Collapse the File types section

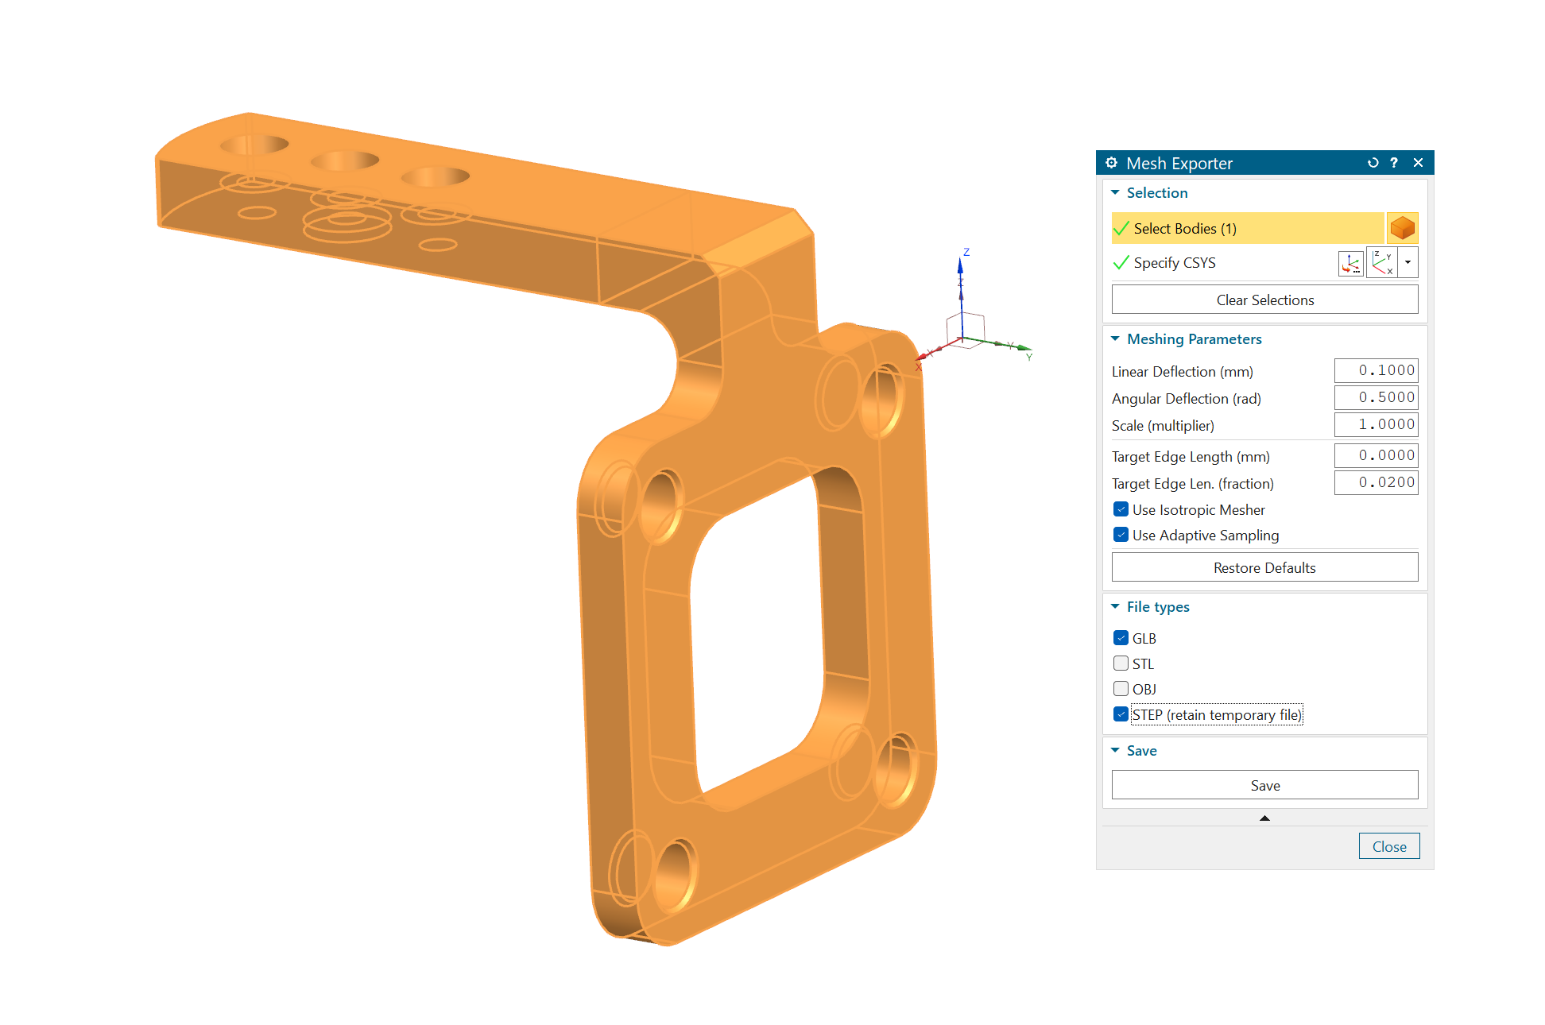pyautogui.click(x=1115, y=607)
